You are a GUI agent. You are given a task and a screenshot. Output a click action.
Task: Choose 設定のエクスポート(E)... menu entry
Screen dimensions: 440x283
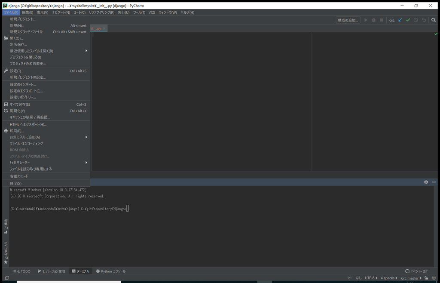point(46,91)
